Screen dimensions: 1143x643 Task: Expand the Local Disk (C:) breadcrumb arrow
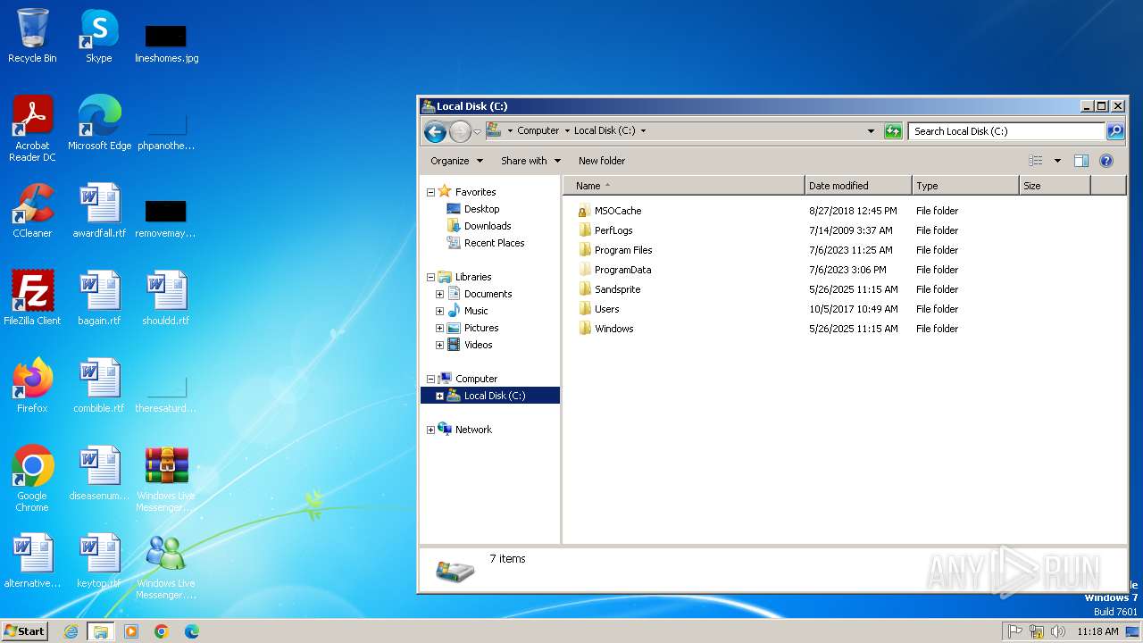point(643,130)
